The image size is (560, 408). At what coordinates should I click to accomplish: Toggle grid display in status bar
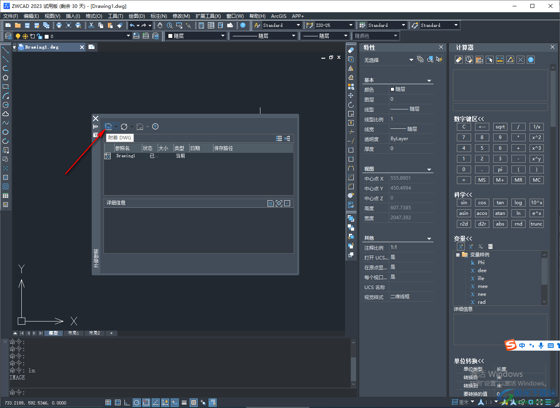tap(117, 402)
